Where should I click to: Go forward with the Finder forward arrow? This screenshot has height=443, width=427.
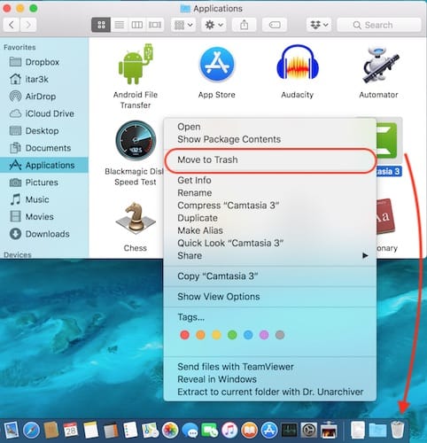[28, 25]
